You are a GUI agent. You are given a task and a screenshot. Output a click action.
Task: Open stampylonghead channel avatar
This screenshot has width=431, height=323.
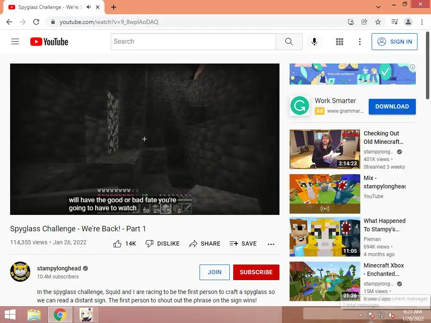[x=20, y=272]
